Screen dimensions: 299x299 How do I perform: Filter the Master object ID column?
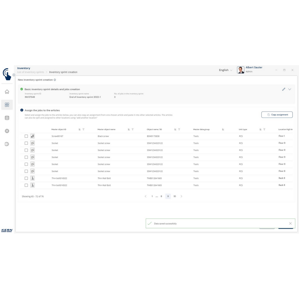[83, 129]
